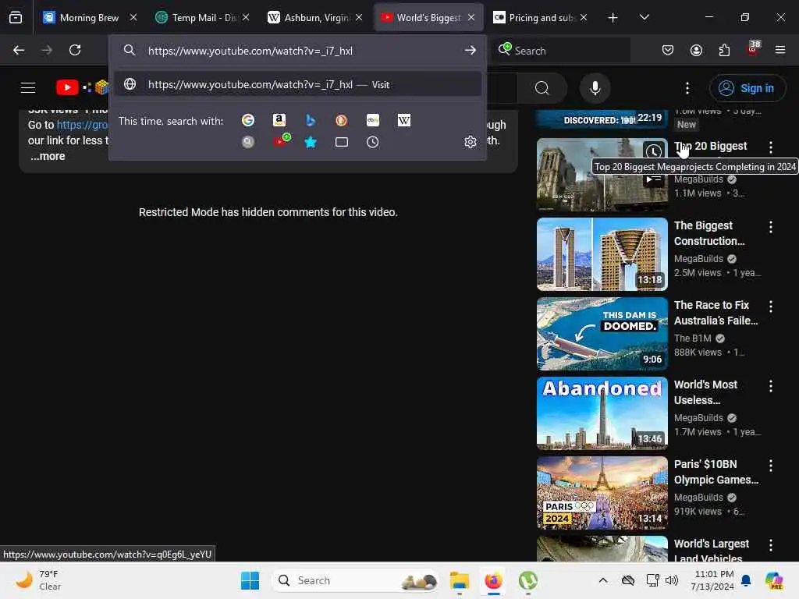The height and width of the screenshot is (599, 799).
Task: Search this time with Amazon
Action: pyautogui.click(x=279, y=120)
